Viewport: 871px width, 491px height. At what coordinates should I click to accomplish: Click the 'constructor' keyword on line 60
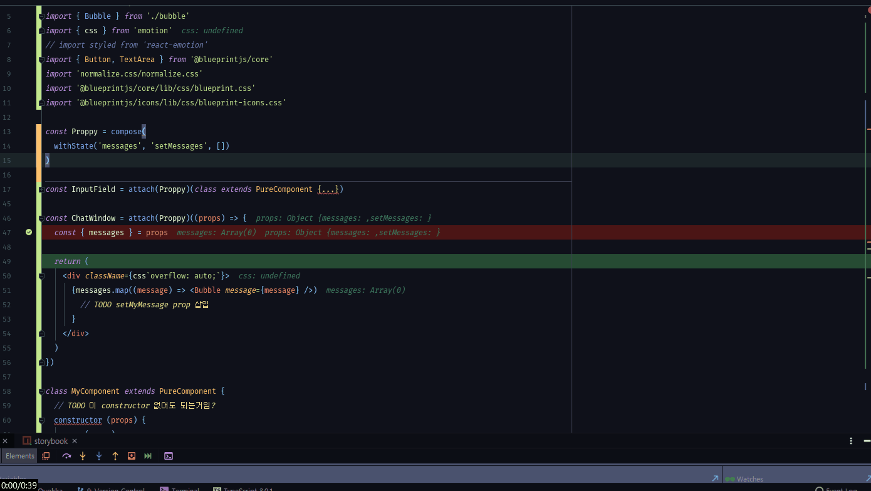tap(78, 420)
